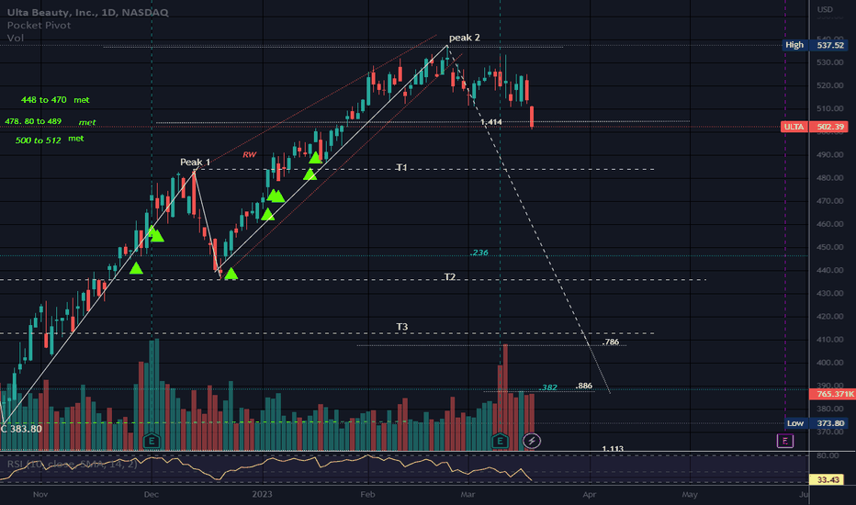Click the purple F marker icon
856x505 pixels.
click(785, 441)
